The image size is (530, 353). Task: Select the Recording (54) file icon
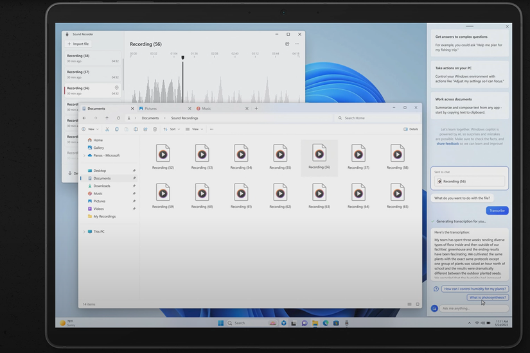(241, 153)
